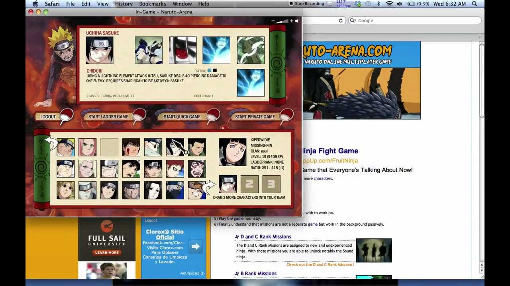
Task: Focus the Google search field in Safari
Action: (414, 21)
